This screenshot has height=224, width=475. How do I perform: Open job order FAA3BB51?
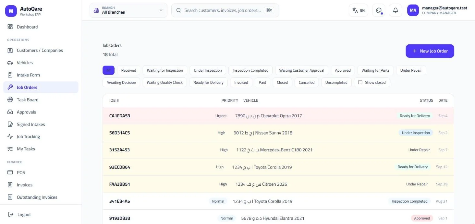point(278,184)
